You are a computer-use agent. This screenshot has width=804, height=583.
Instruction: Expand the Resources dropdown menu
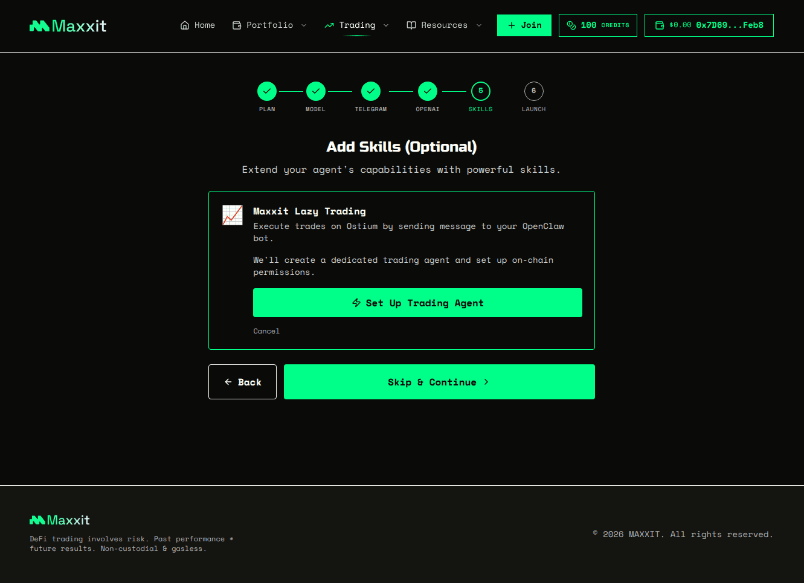(479, 25)
